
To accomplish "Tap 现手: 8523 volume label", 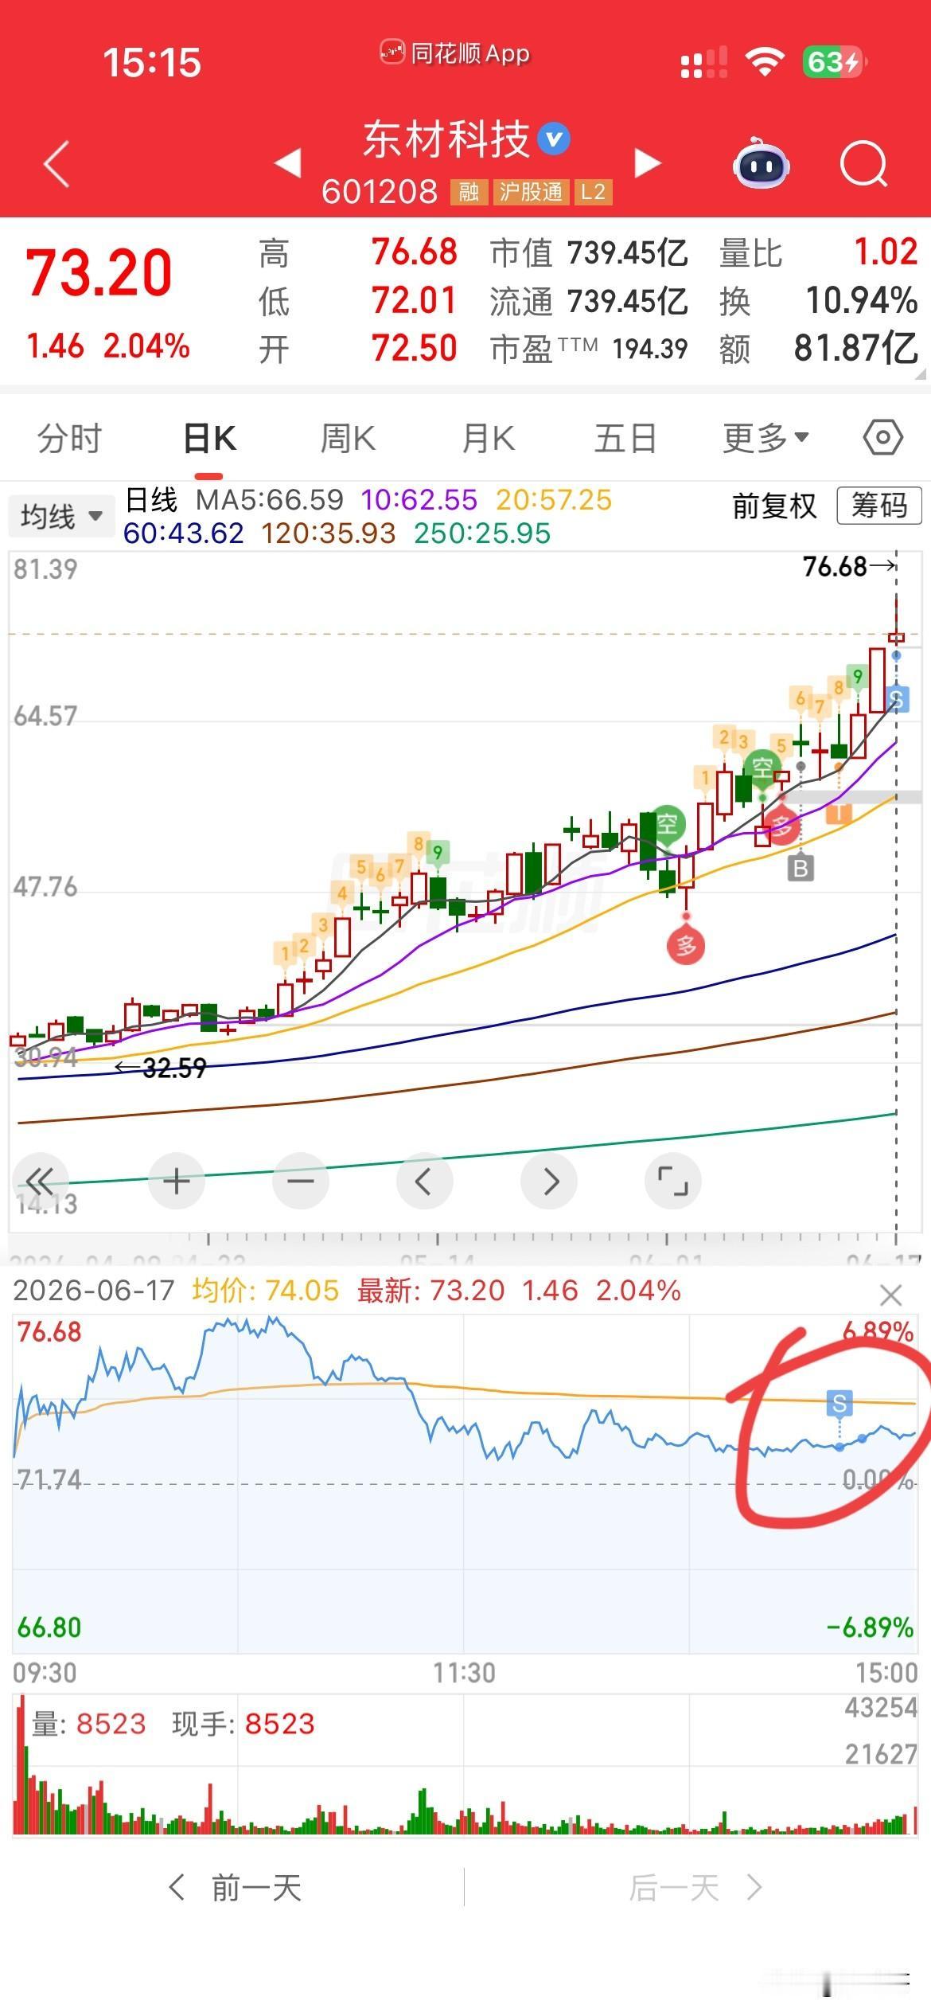I will click(243, 1724).
